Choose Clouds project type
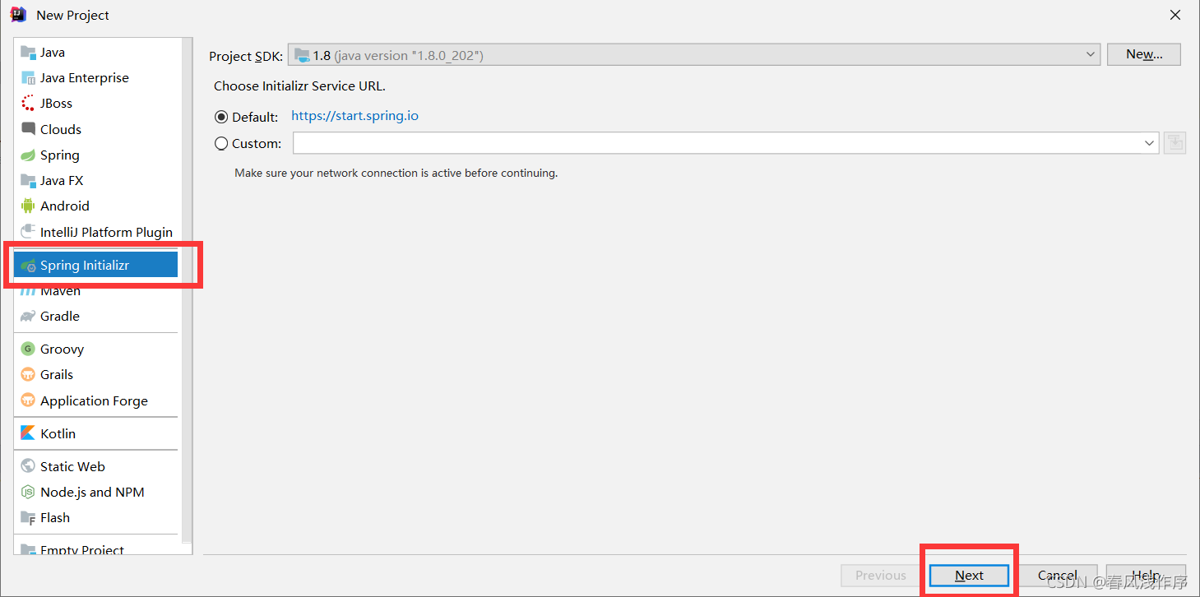Viewport: 1200px width, 597px height. [95, 129]
